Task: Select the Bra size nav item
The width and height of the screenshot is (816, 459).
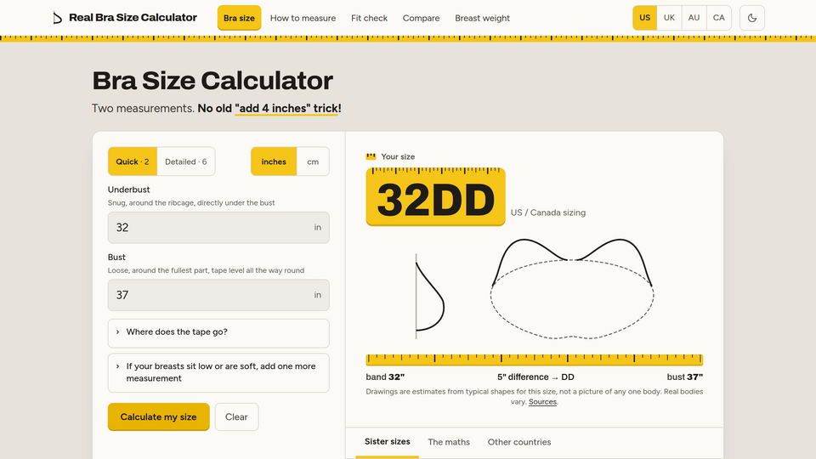Action: coord(239,18)
